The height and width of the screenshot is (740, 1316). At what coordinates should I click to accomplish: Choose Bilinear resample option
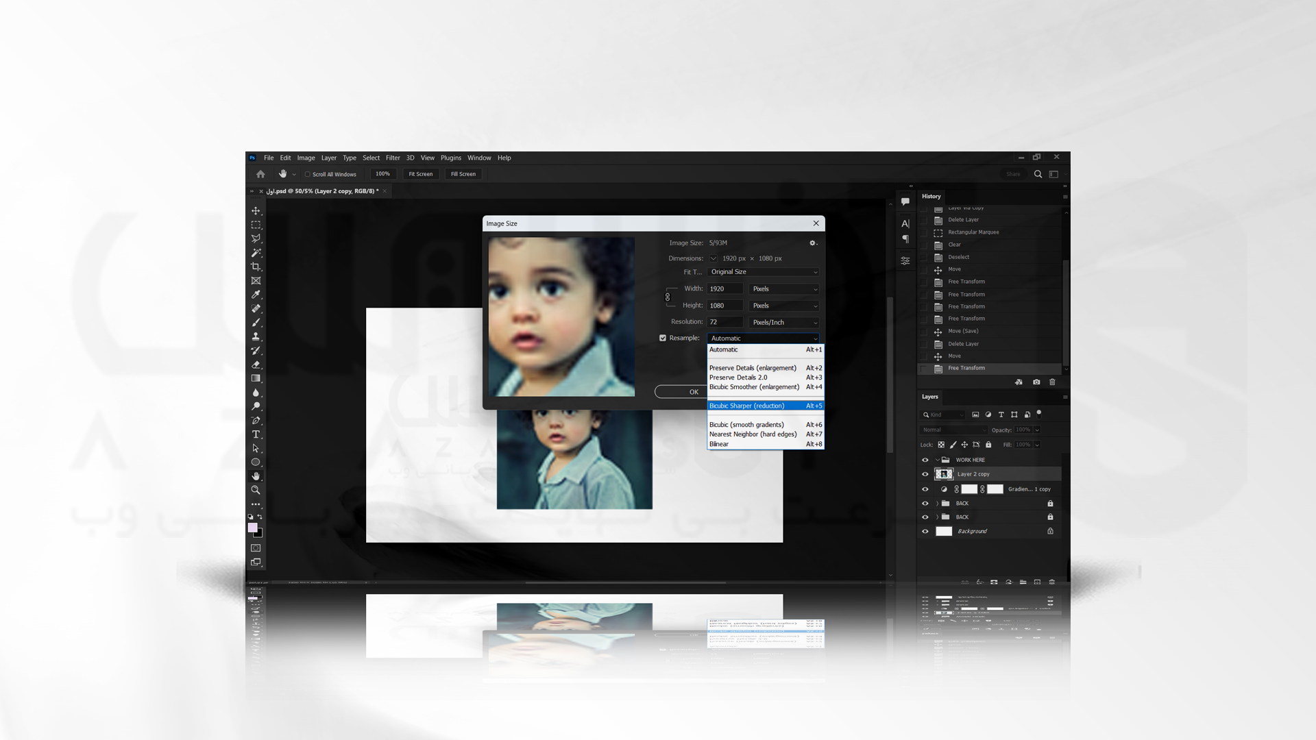[766, 444]
